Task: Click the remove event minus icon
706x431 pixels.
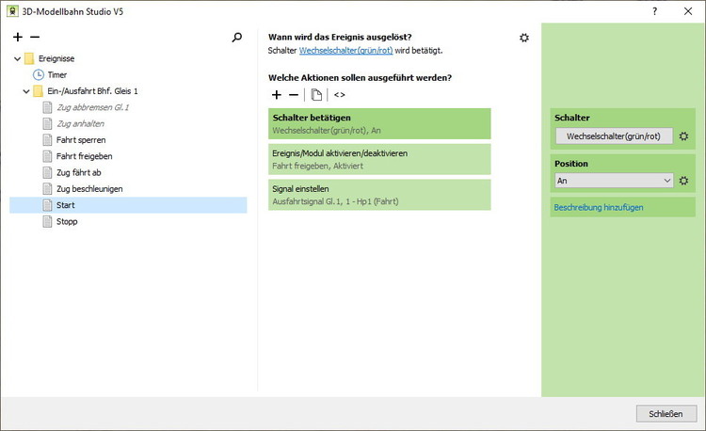Action: [x=35, y=37]
